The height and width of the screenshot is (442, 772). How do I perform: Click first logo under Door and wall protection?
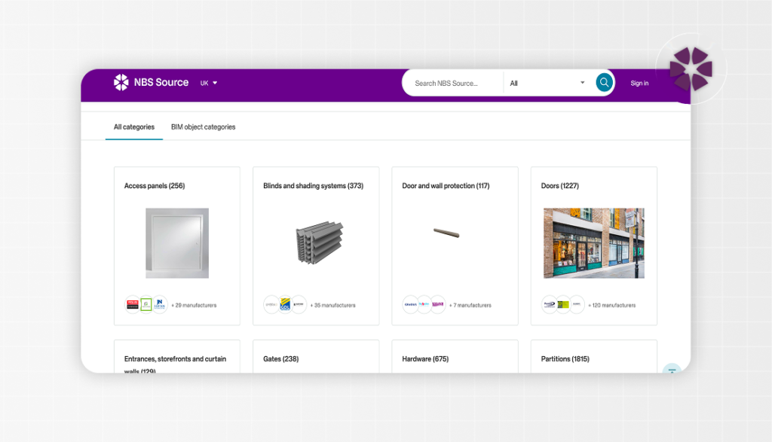click(x=410, y=305)
